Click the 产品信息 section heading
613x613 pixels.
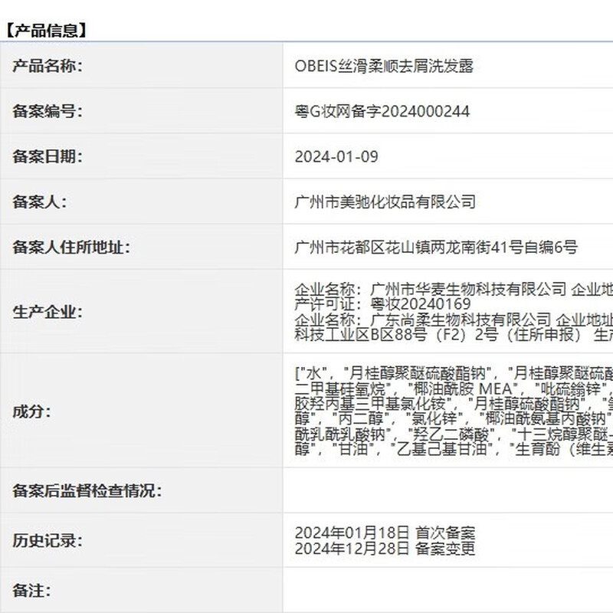46,31
